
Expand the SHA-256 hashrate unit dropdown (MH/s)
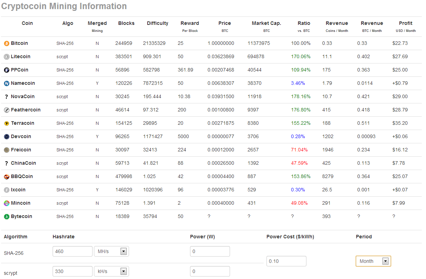(111, 251)
